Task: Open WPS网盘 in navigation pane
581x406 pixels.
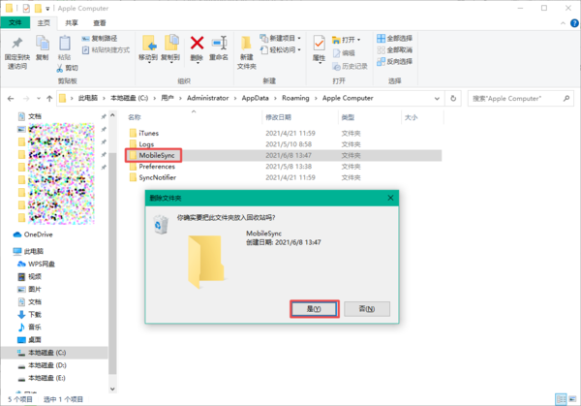Action: pos(37,264)
